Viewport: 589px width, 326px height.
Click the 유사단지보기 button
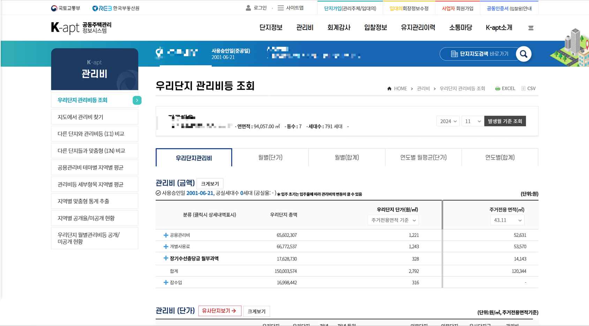click(220, 311)
